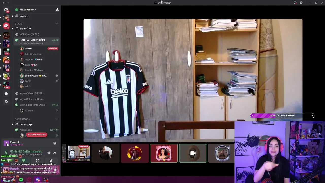Edit channel status pencil icon
Screen dimensions: 325x183
tap(42, 43)
